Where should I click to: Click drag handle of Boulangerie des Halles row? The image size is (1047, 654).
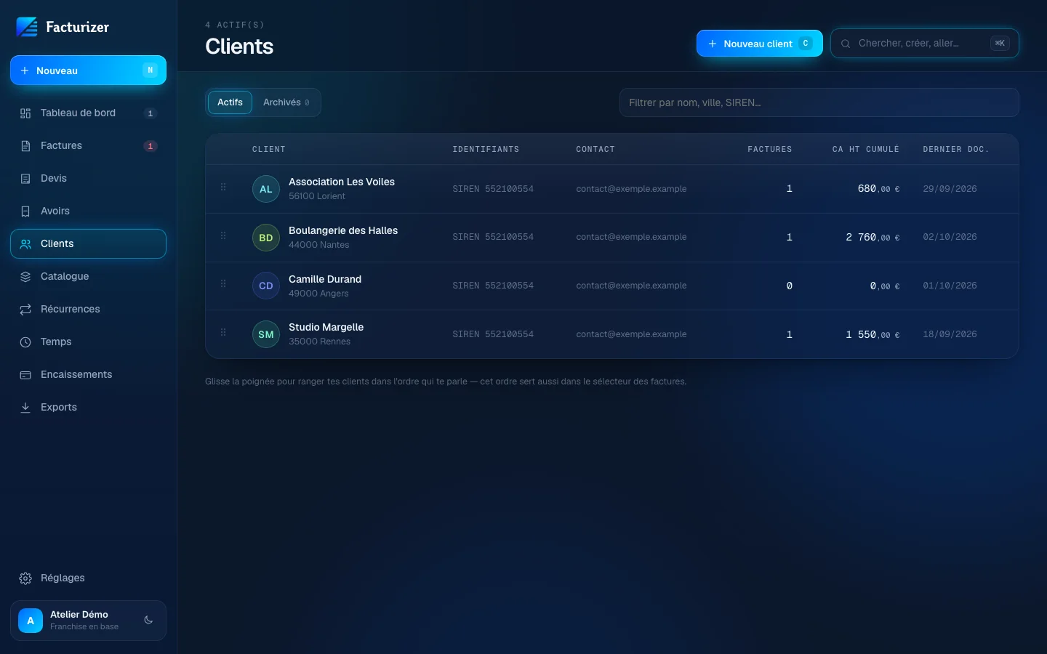(223, 236)
